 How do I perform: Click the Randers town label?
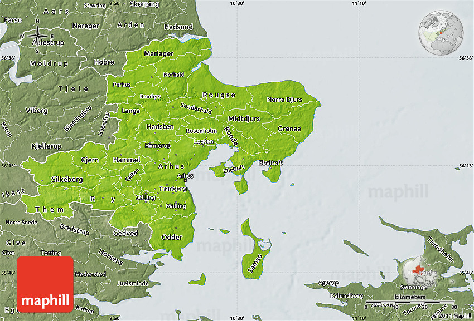(x=150, y=97)
